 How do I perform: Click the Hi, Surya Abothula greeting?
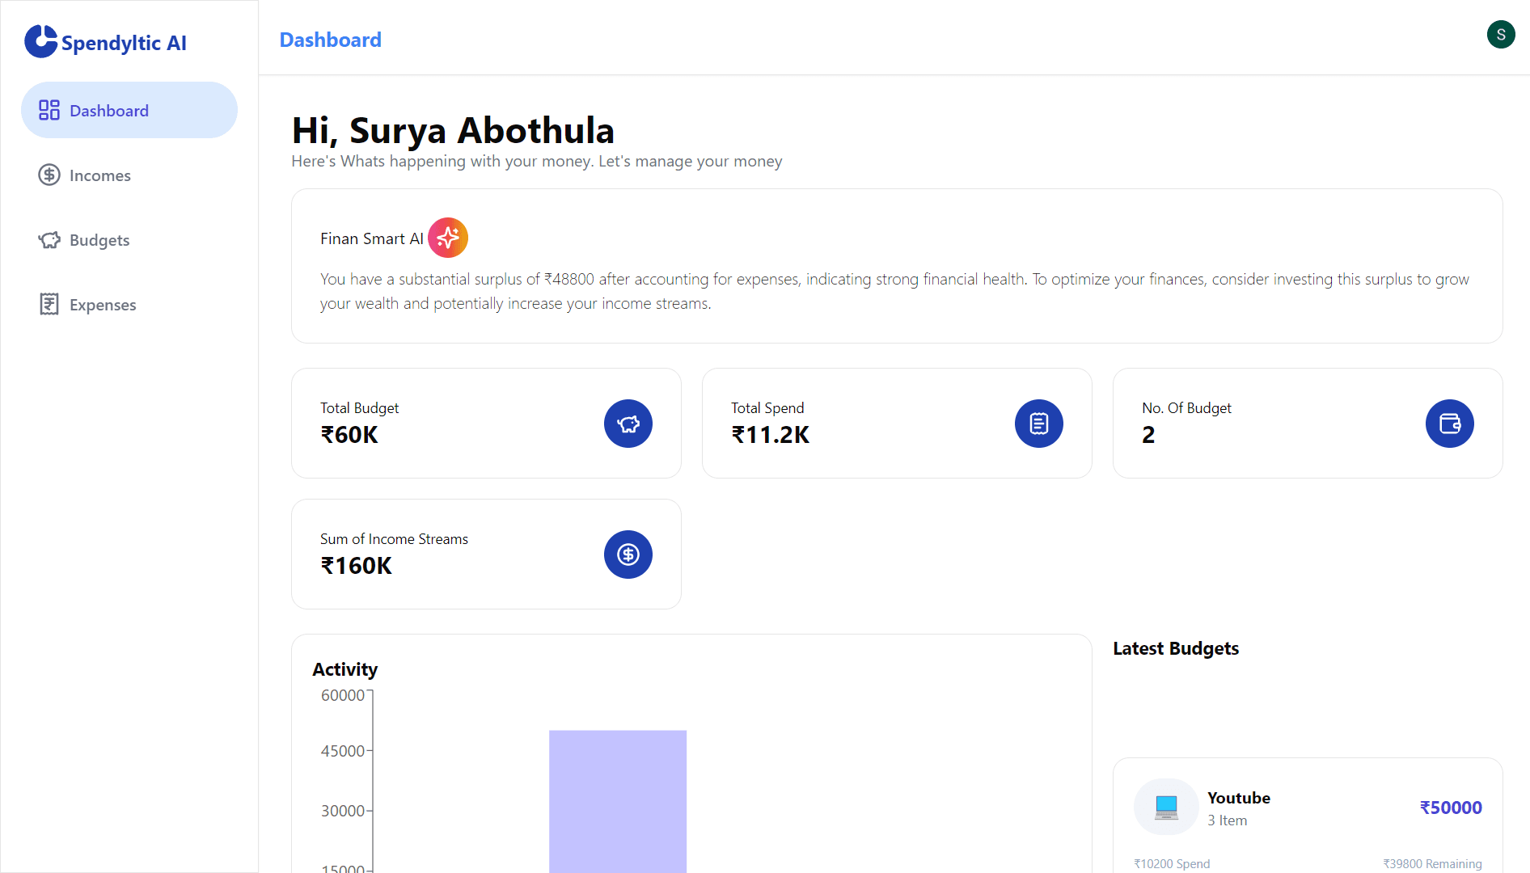[453, 130]
